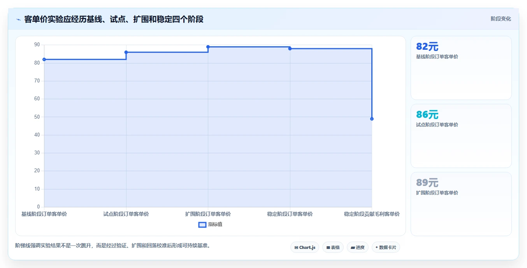527x268 pixels.
Task: Click x-axis label 稳定阶段贡献毛利客单价
Action: pyautogui.click(x=372, y=214)
